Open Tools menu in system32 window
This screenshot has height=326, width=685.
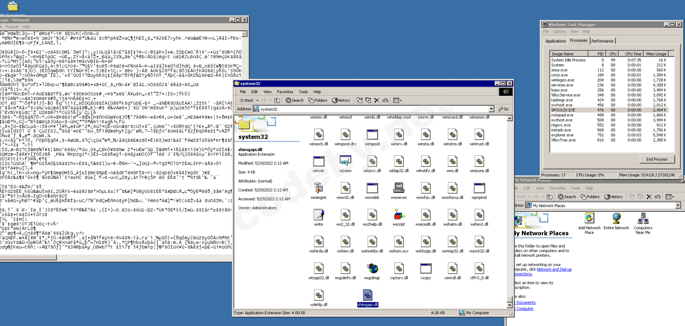click(303, 92)
